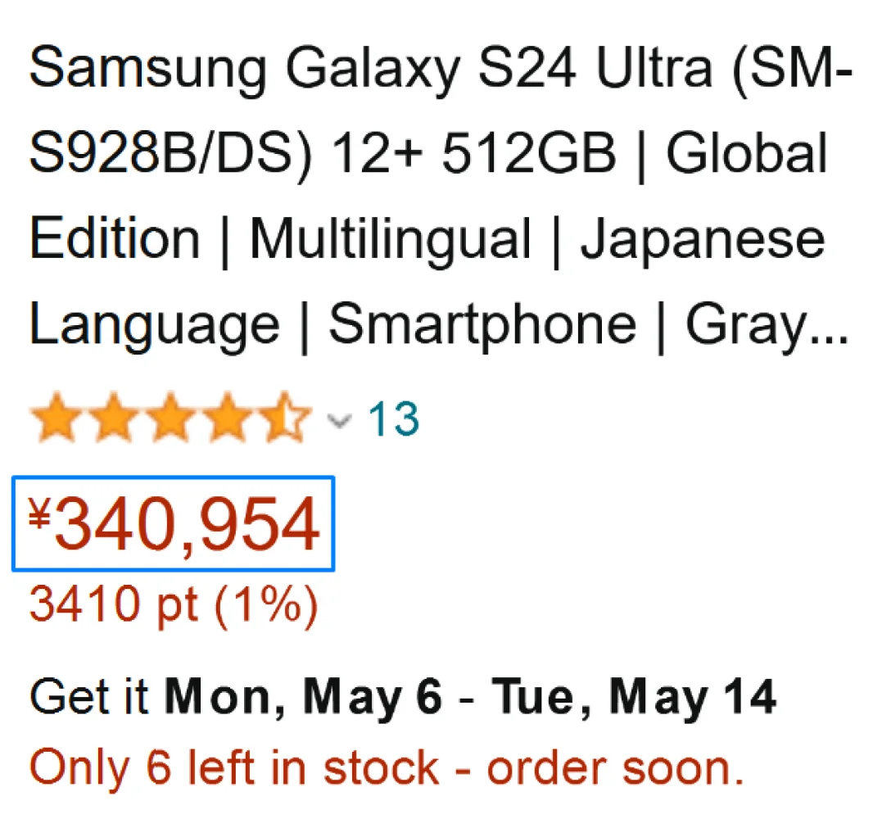Click the second star in the rating
The image size is (891, 837).
[x=113, y=418]
